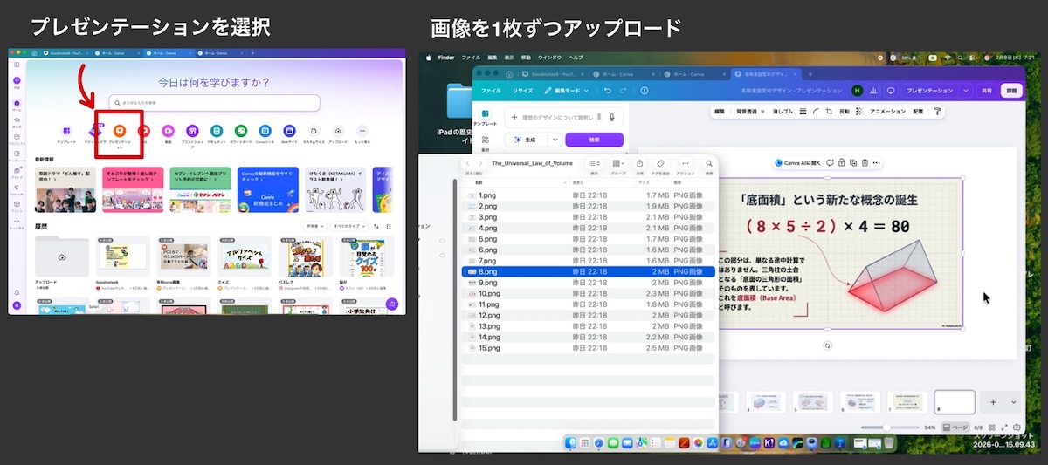Switch to the Goodnotes6 YouTube browser tab in editor window
1048x465 pixels.
tap(552, 74)
